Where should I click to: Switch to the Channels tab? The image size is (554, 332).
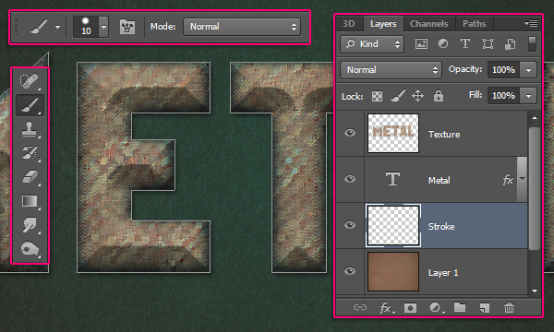tap(429, 24)
